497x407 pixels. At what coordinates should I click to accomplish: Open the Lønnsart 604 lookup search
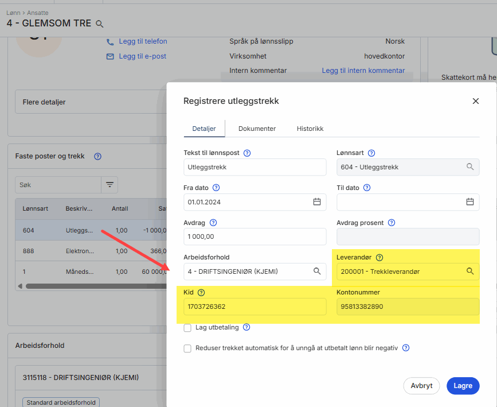469,167
